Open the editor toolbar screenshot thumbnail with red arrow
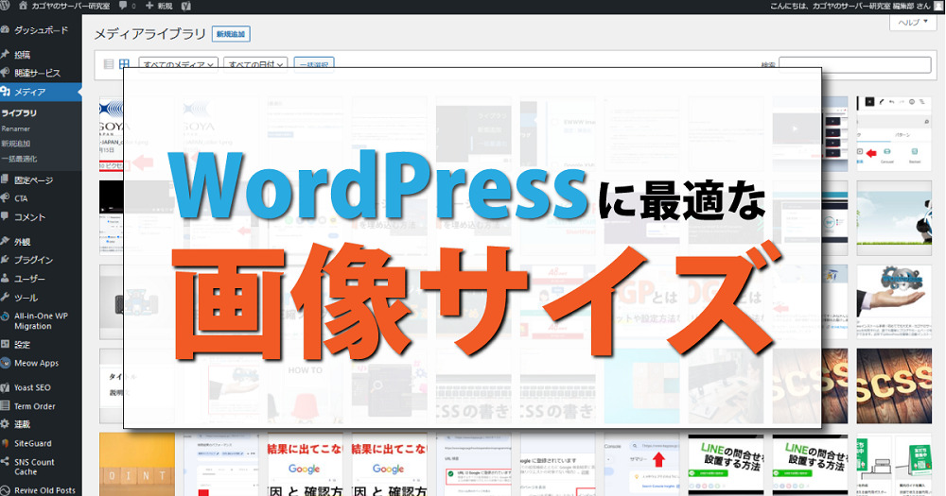946x496 pixels. 894,134
